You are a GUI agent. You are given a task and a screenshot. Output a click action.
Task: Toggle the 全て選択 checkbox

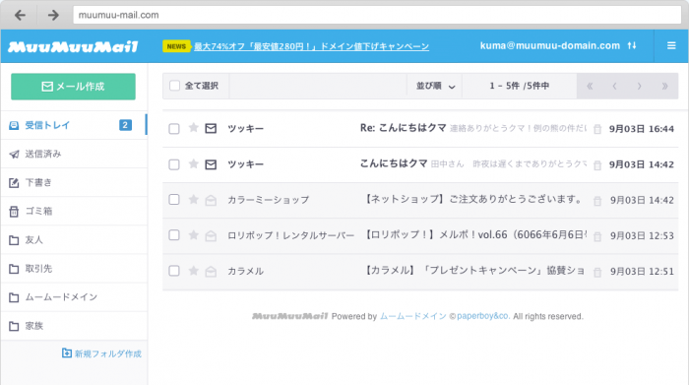175,86
